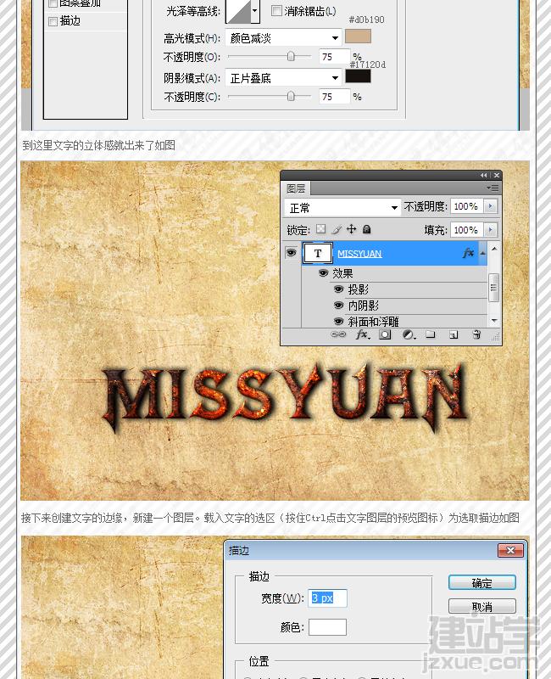This screenshot has height=679, width=551.
Task: Delete layer with trash icon
Action: point(476,334)
